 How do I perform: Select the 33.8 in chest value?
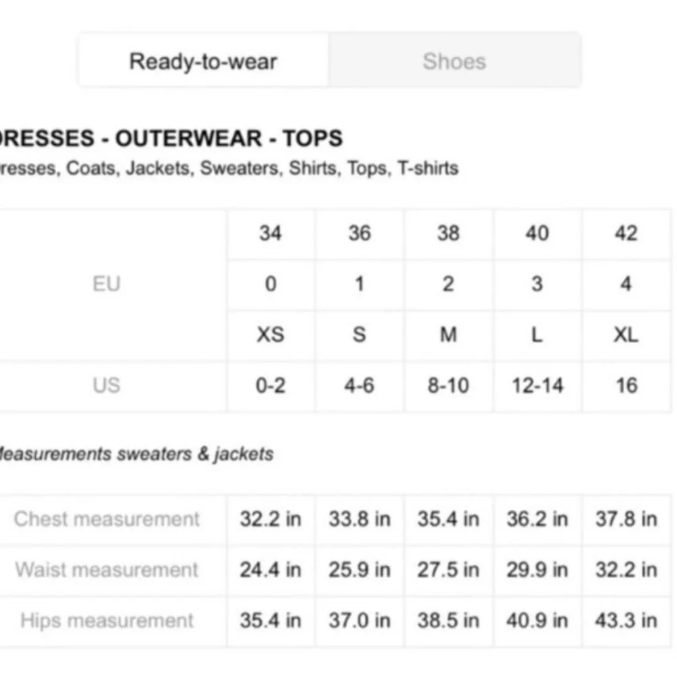coord(359,519)
